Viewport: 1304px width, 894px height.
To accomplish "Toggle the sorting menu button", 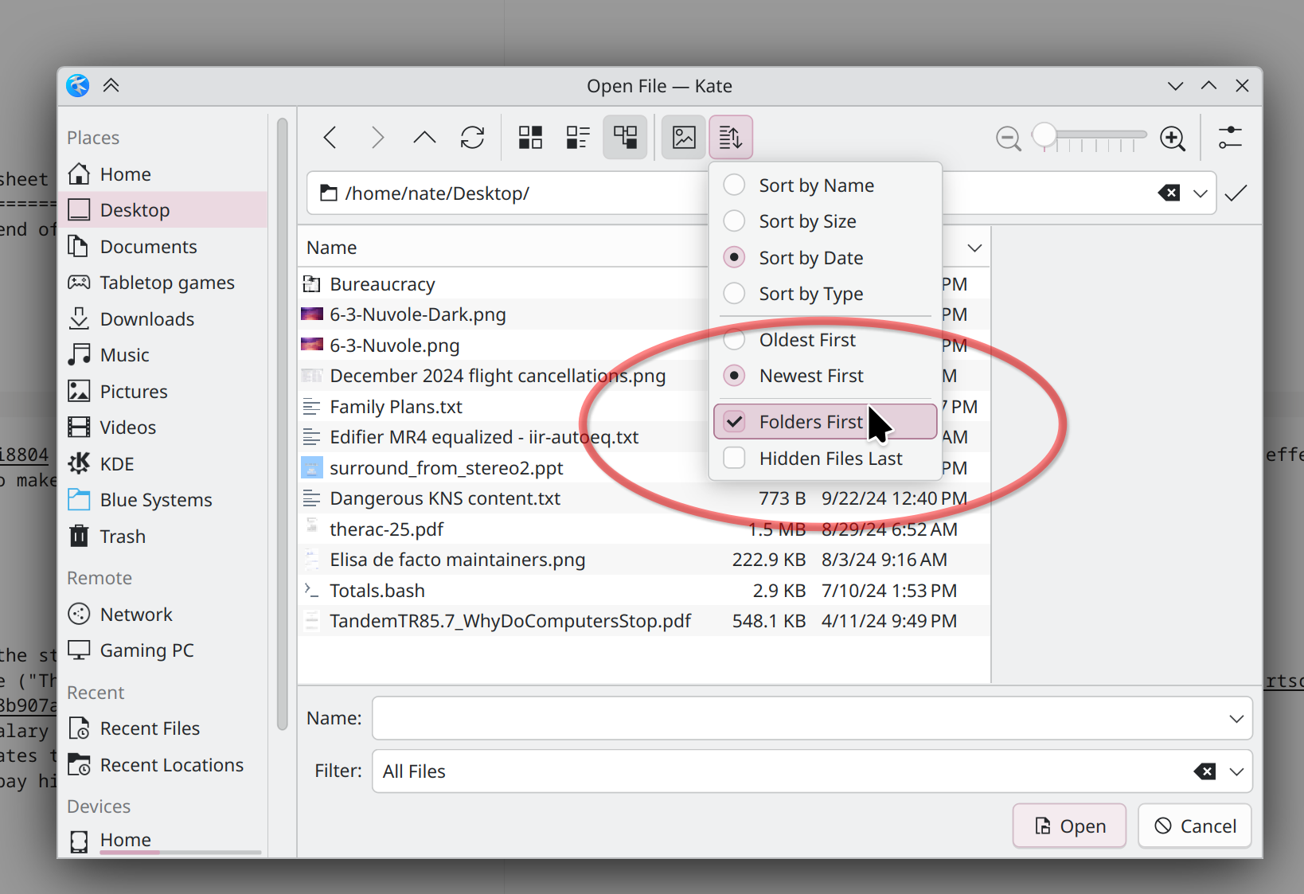I will pyautogui.click(x=731, y=138).
